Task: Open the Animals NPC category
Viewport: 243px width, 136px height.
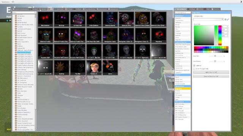Action: [x=20, y=18]
